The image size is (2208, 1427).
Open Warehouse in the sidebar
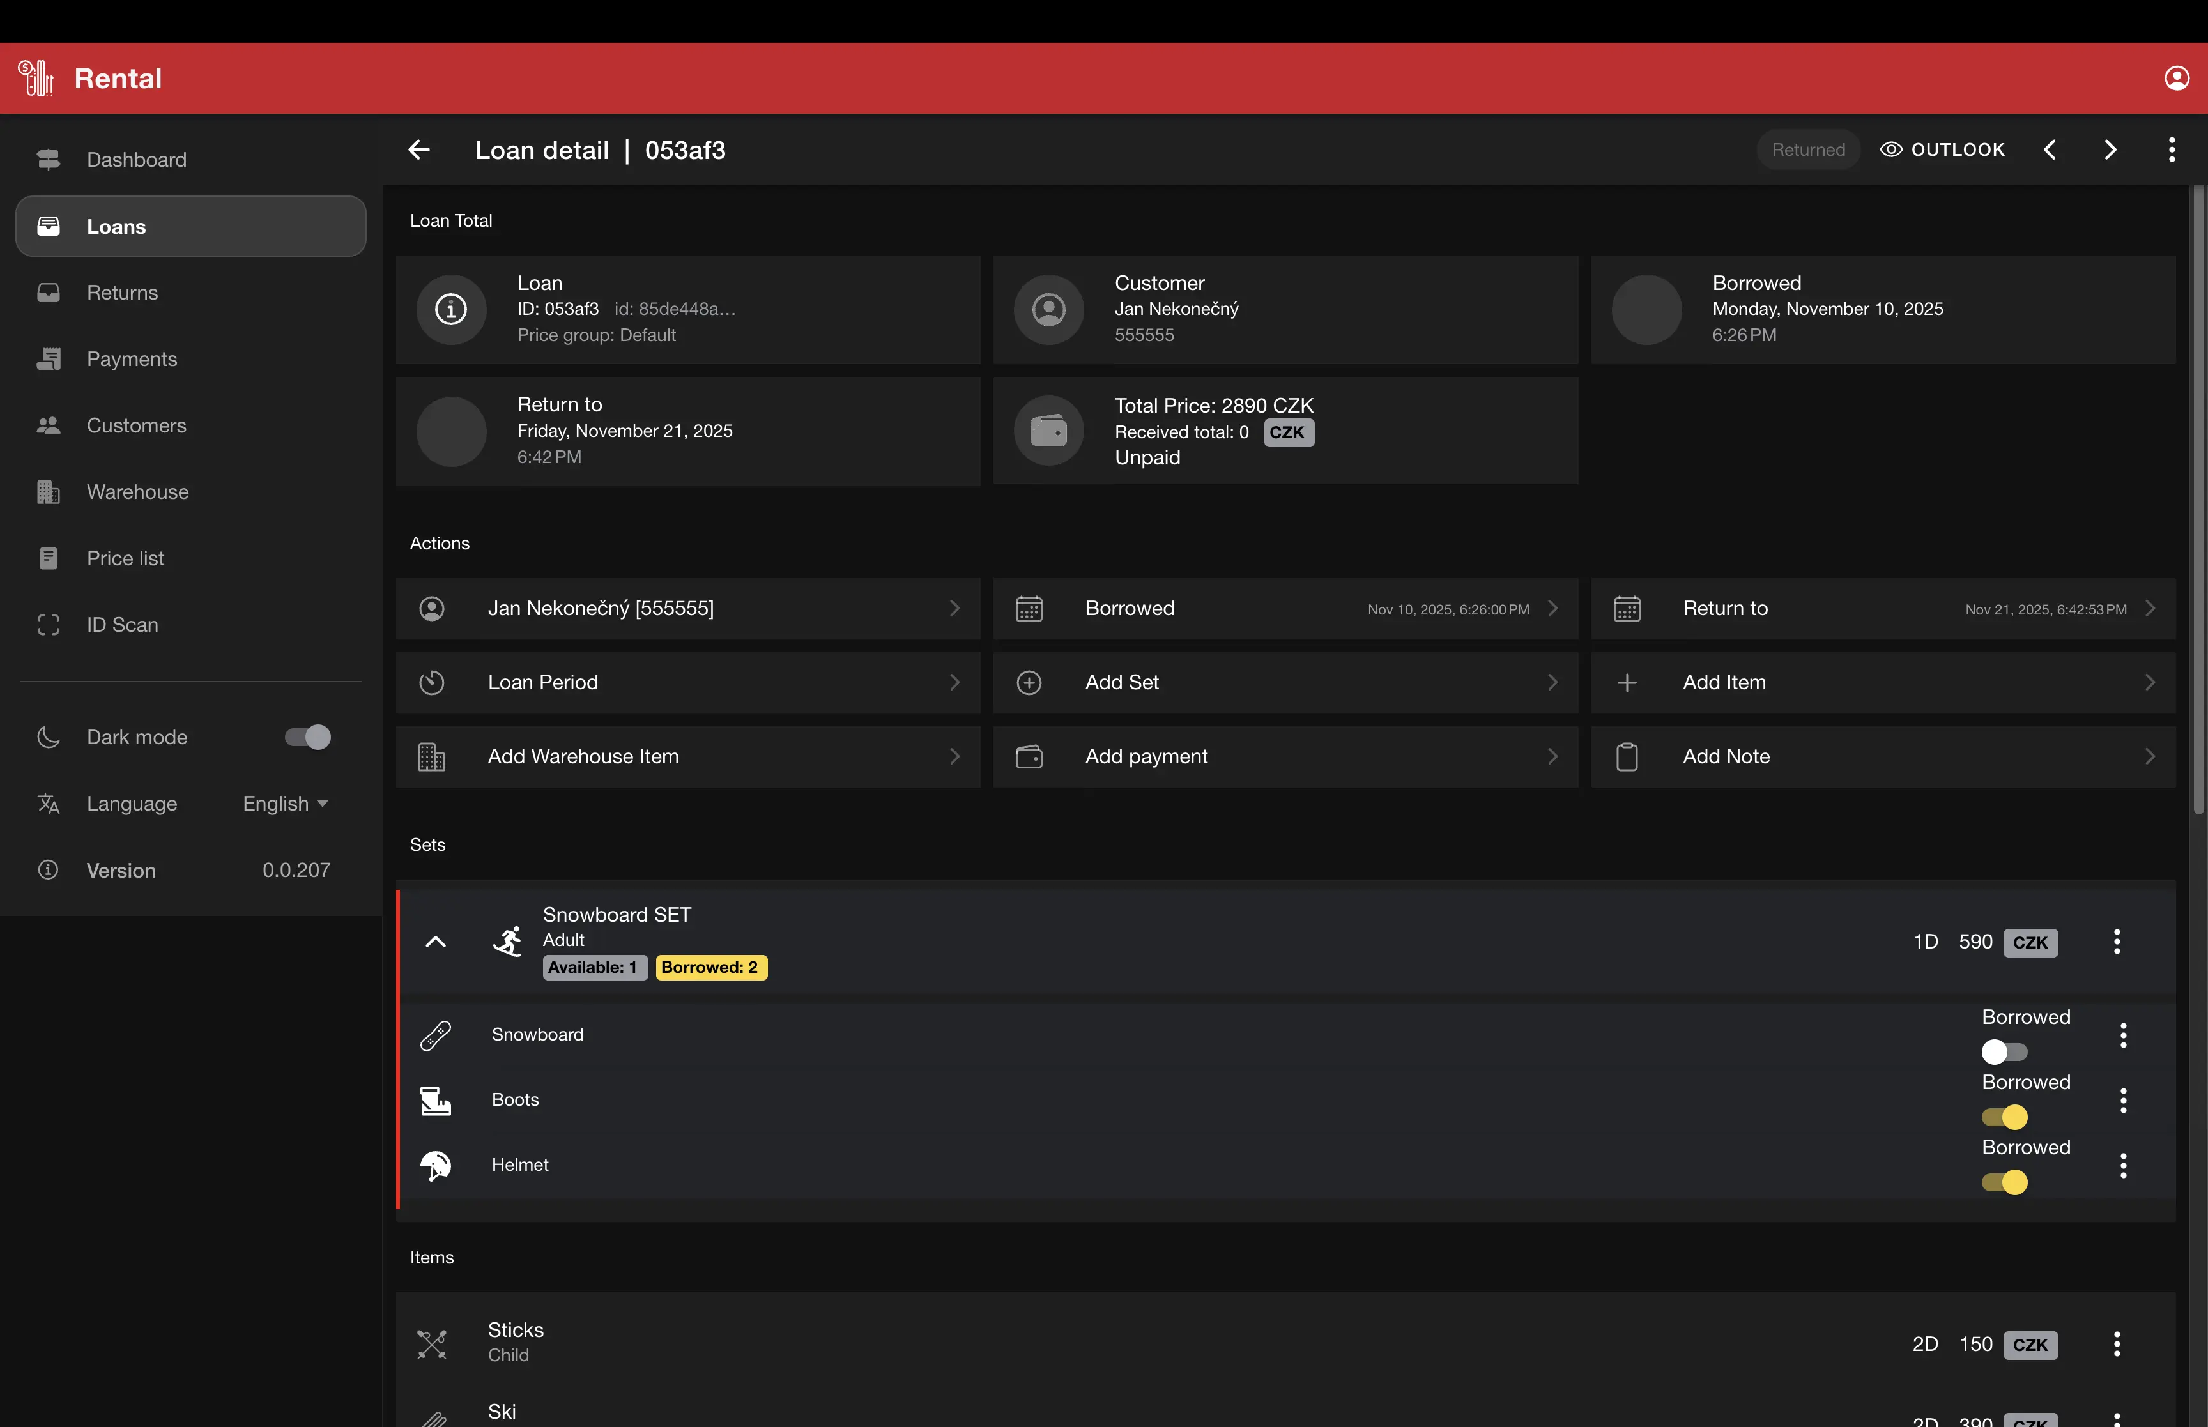coord(191,492)
